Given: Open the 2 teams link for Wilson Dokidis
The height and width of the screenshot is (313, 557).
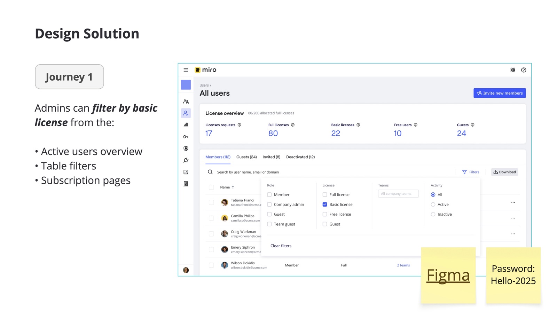Looking at the screenshot, I should (403, 265).
